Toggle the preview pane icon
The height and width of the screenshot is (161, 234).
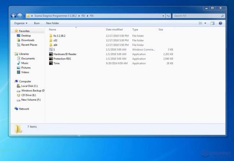[x=213, y=23]
